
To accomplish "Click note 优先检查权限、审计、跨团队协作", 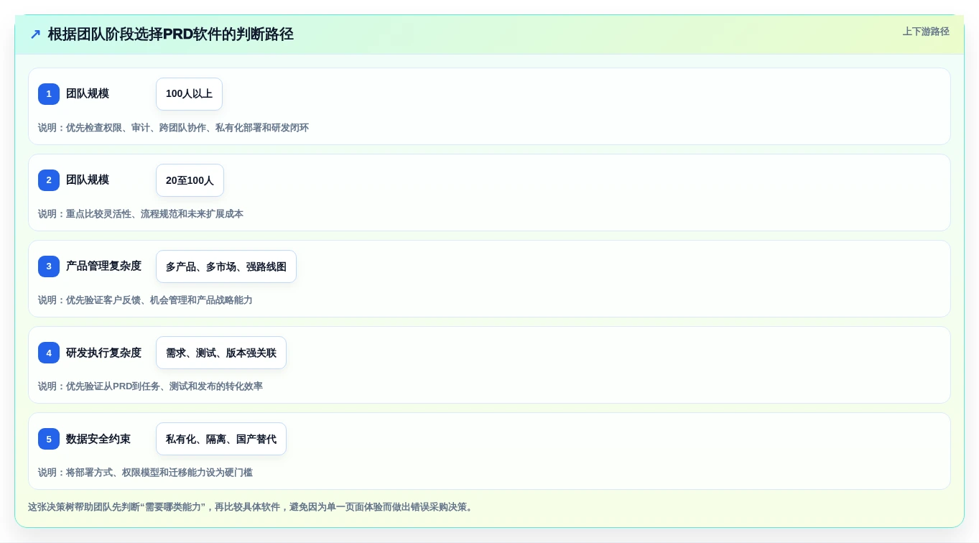I will coord(173,128).
